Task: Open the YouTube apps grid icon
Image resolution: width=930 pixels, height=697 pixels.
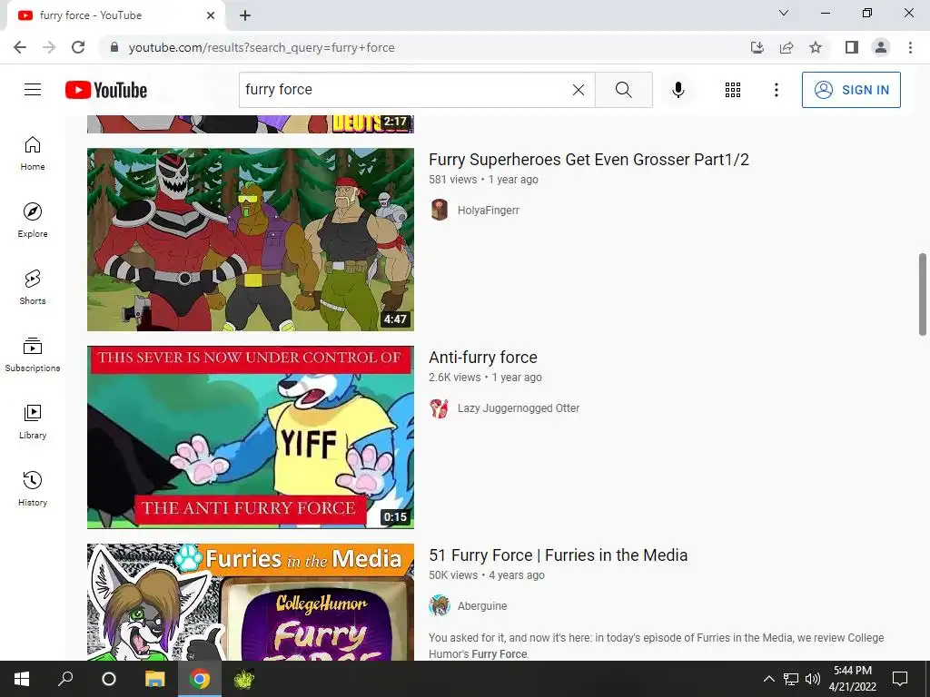Action: (x=733, y=90)
